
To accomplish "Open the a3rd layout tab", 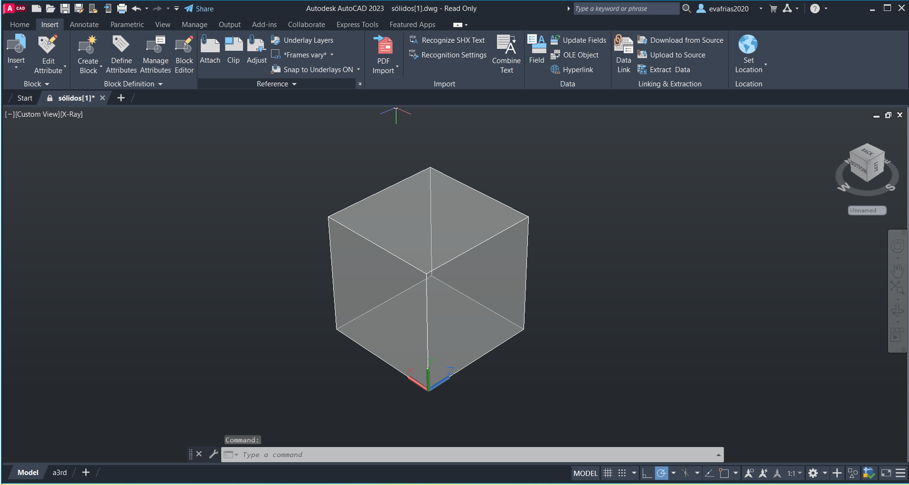I will pos(60,473).
